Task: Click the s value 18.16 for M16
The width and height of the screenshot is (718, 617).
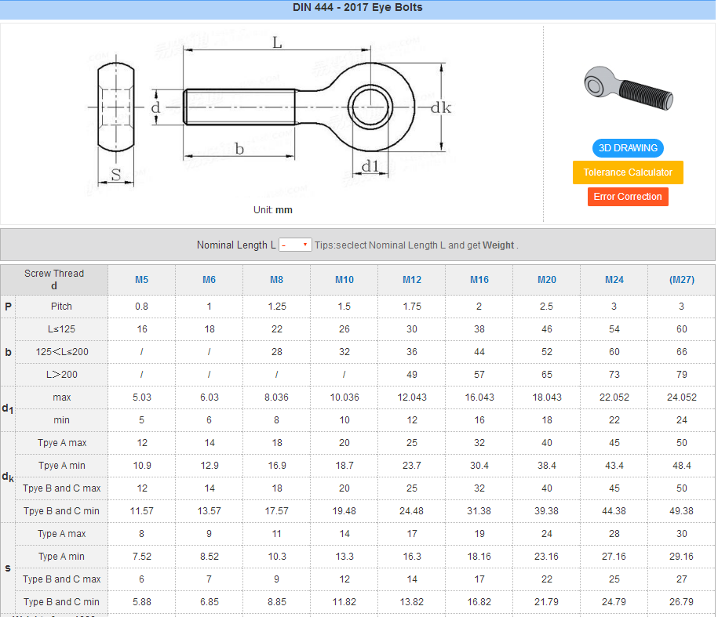Action: (479, 557)
